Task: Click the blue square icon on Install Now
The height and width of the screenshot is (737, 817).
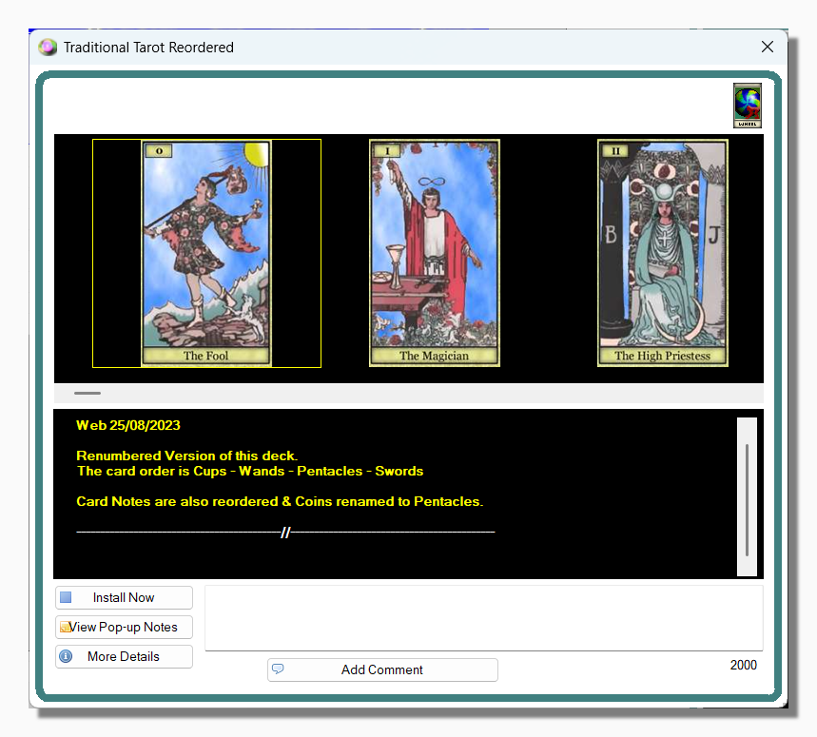Action: (x=66, y=597)
